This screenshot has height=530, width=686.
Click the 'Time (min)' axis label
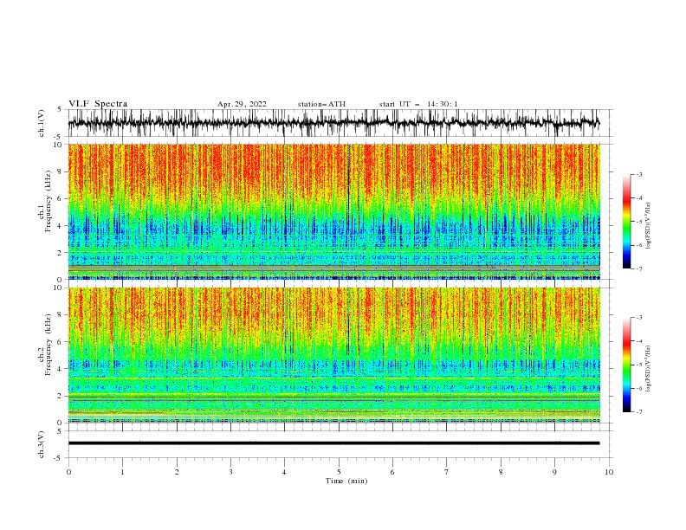[346, 481]
